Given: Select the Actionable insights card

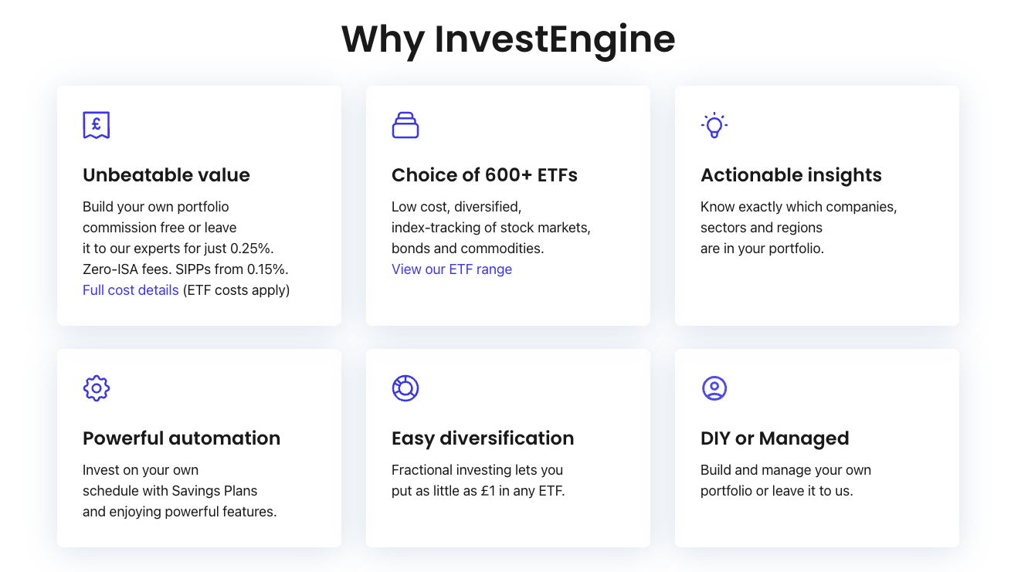Looking at the screenshot, I should (x=816, y=205).
